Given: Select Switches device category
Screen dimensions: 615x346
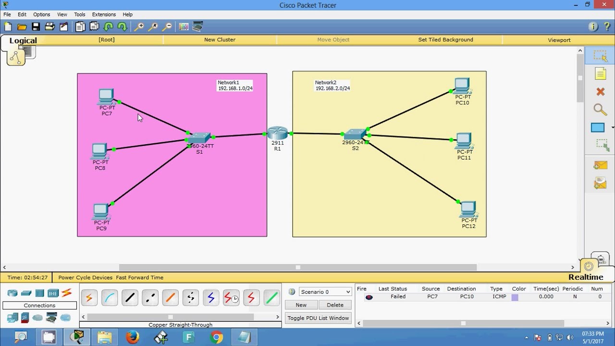Looking at the screenshot, I should pos(26,293).
